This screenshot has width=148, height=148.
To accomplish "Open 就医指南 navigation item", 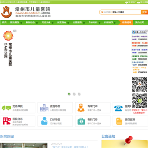I will pos(62,23).
